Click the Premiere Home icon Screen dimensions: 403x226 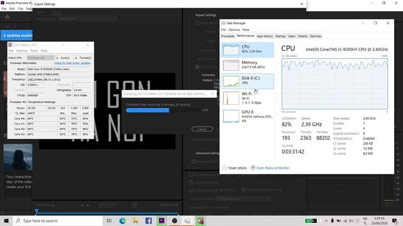point(7,17)
